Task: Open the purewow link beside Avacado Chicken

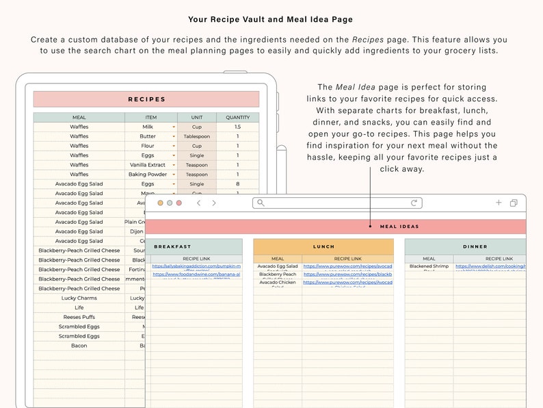Action: coord(347,282)
